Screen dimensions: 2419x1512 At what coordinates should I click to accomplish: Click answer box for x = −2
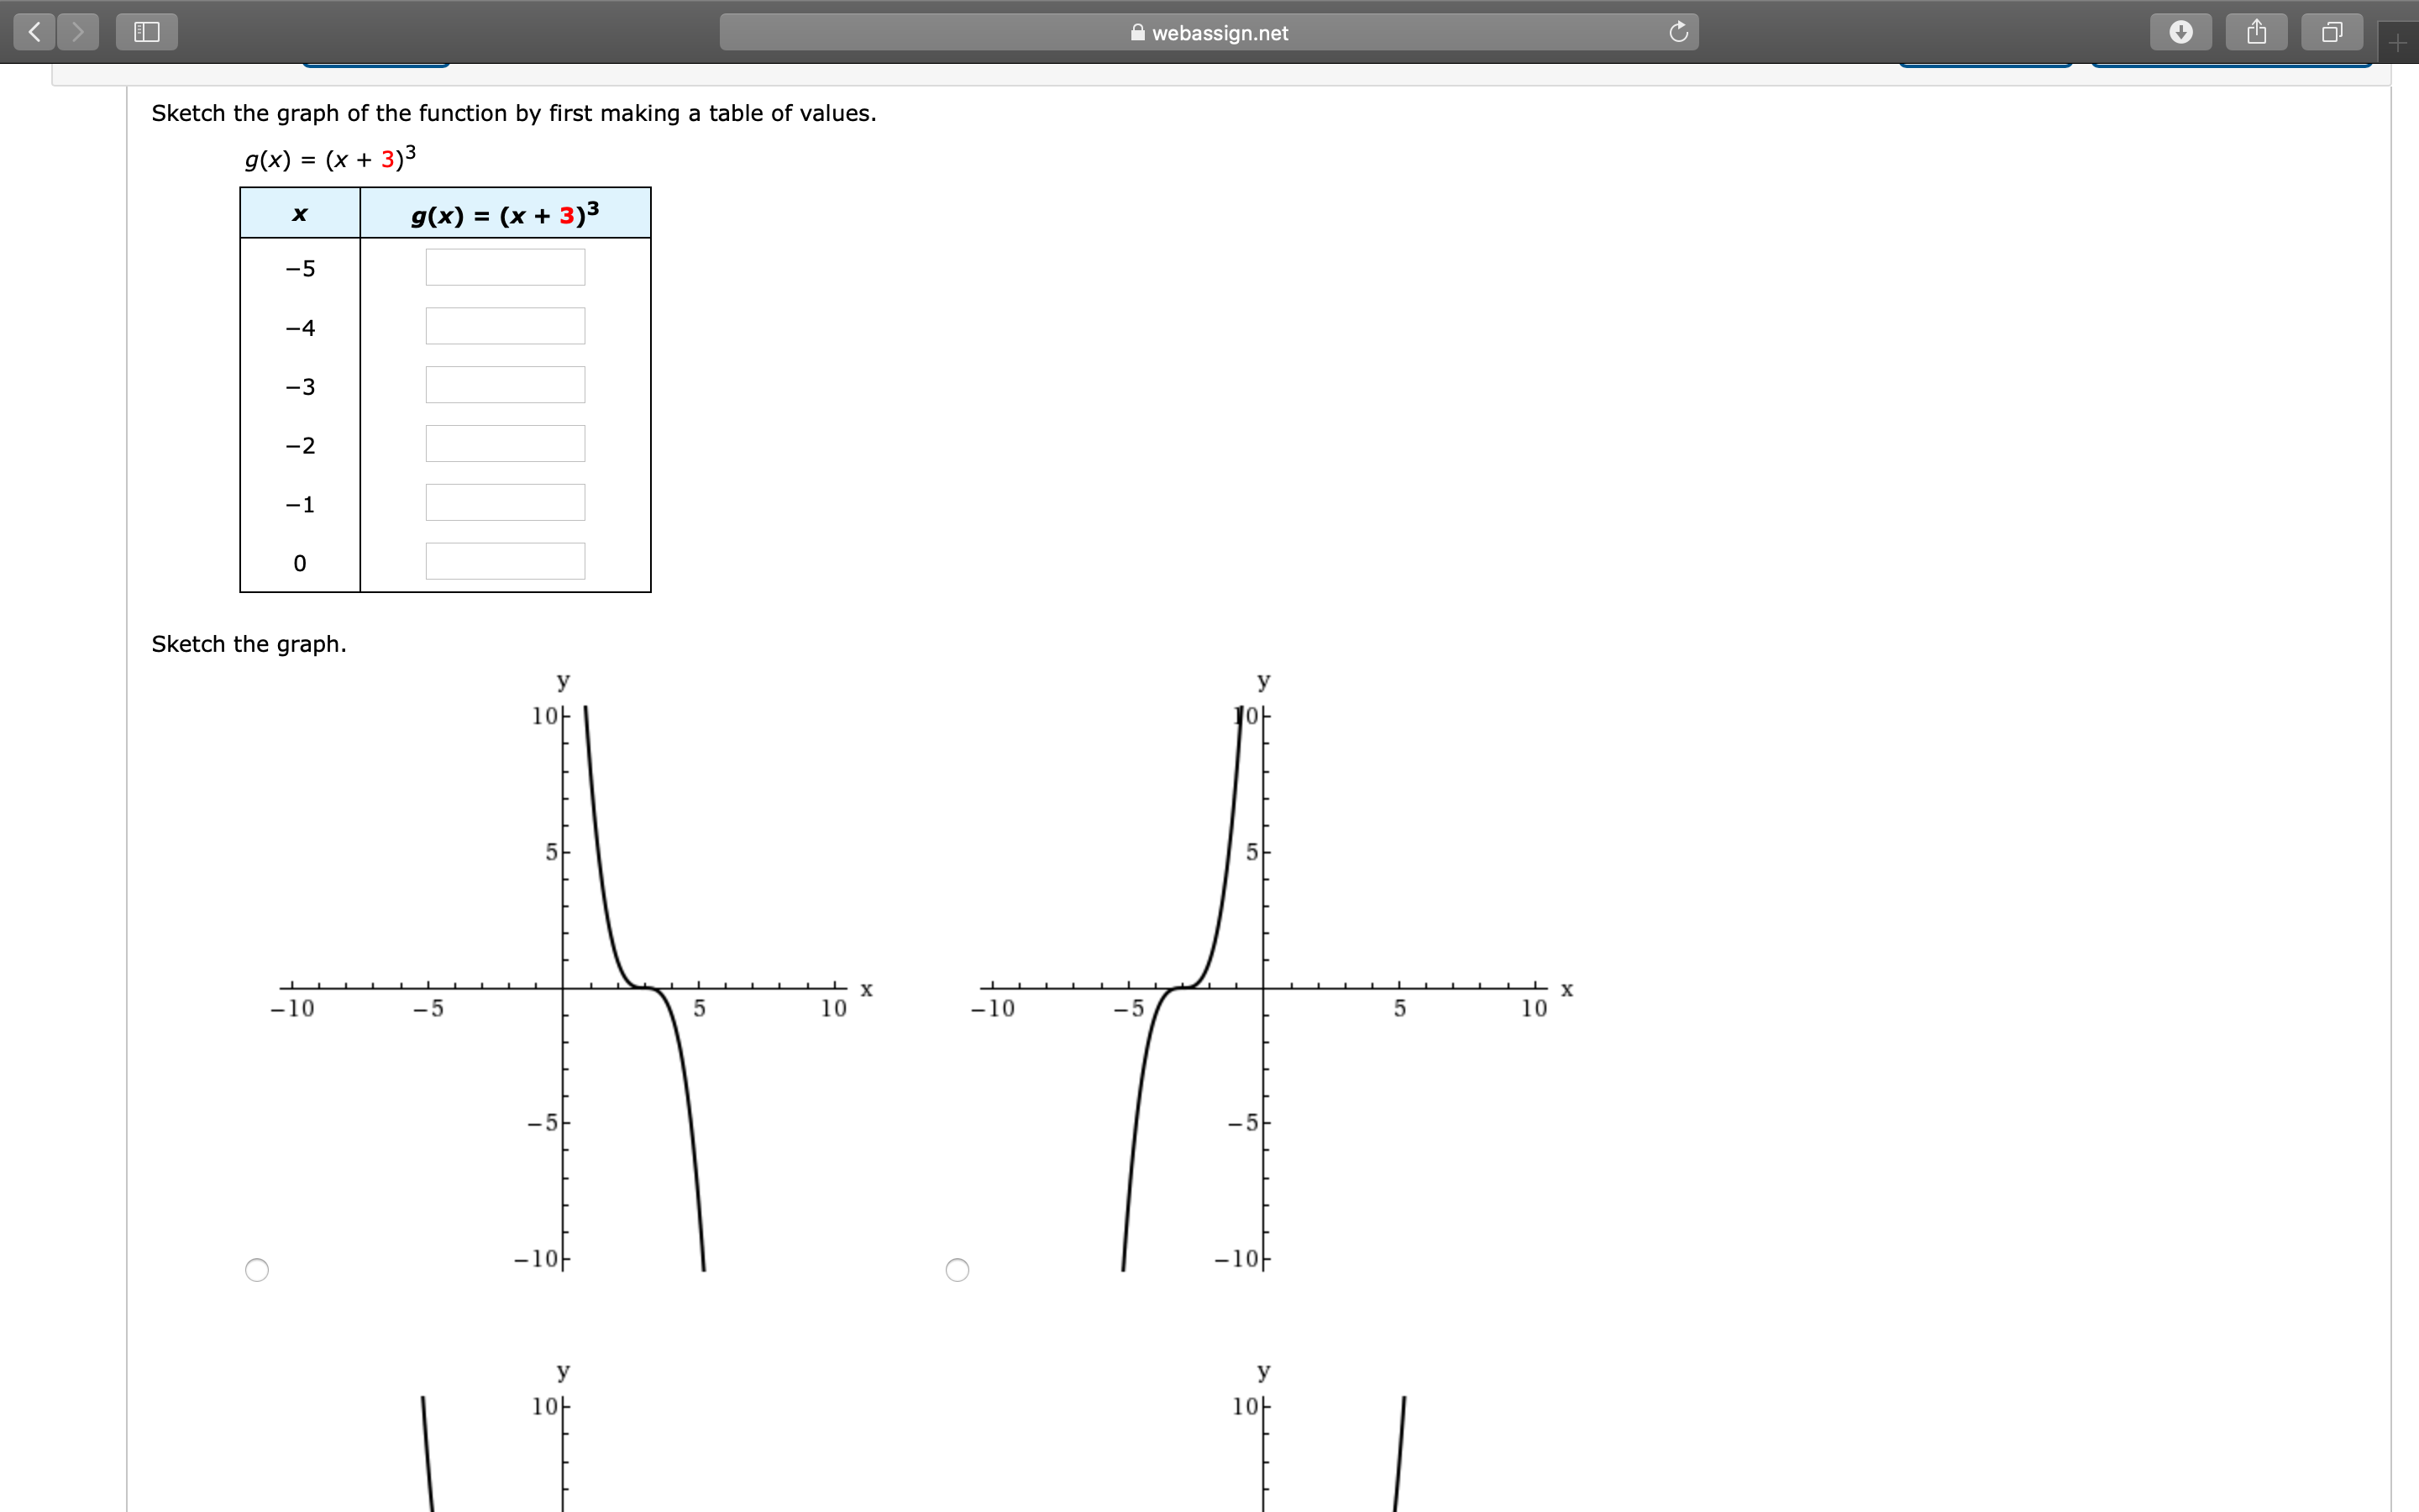click(505, 444)
